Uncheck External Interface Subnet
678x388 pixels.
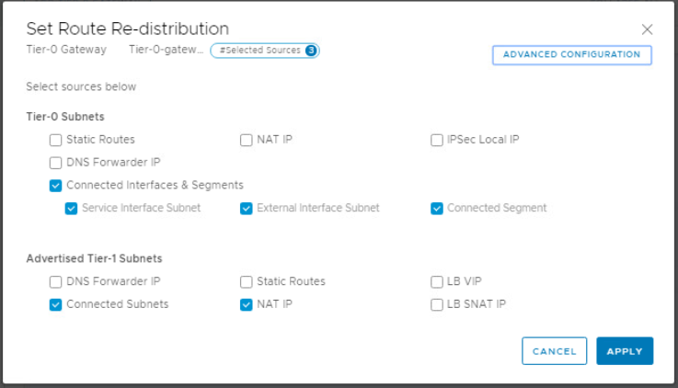pyautogui.click(x=246, y=209)
